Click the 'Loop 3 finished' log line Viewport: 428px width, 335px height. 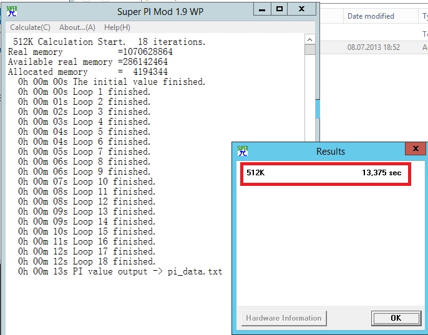(x=84, y=112)
